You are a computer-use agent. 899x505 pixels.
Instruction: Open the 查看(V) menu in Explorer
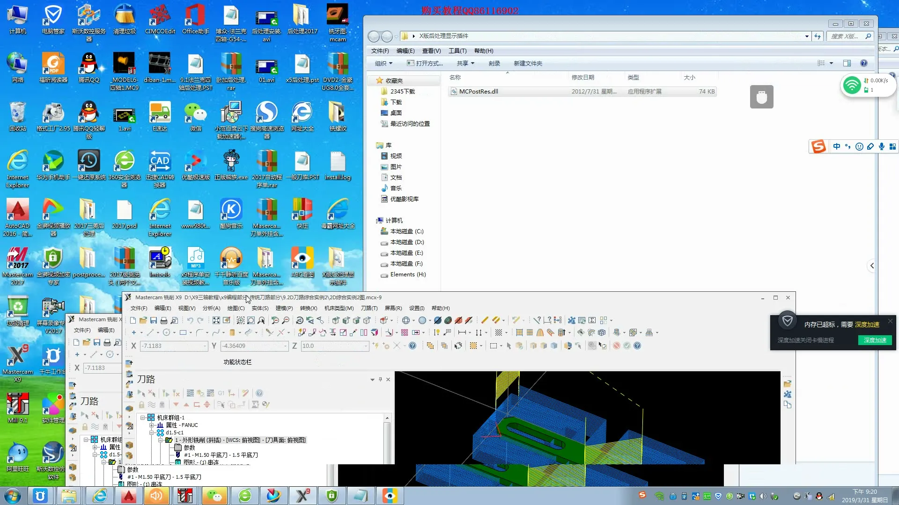pyautogui.click(x=431, y=51)
